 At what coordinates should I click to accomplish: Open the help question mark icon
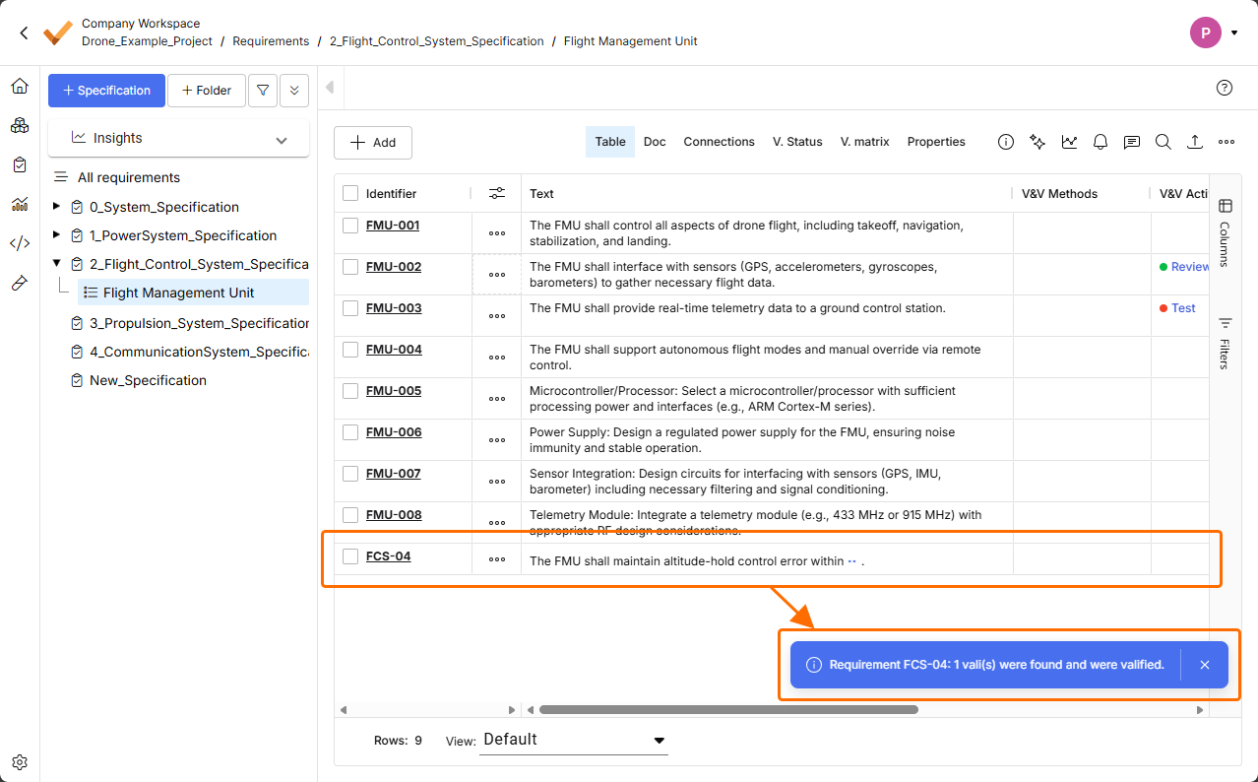[1225, 88]
